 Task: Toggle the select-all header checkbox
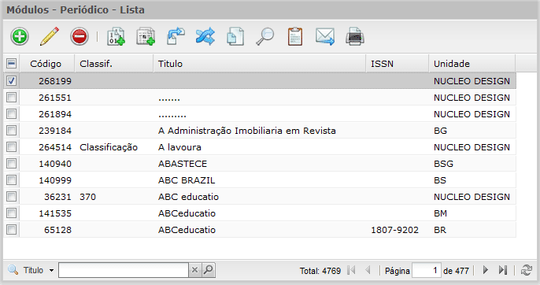11,64
